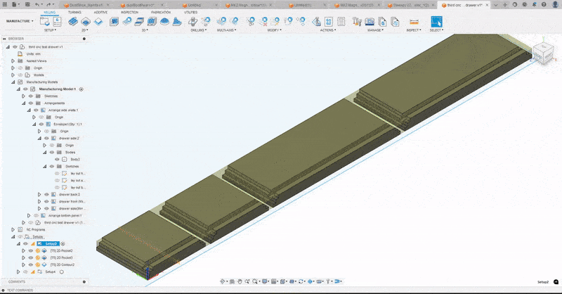Viewport: 562px width, 294px height.
Task: Click the Simulate icon in Actions
Action: 316,22
